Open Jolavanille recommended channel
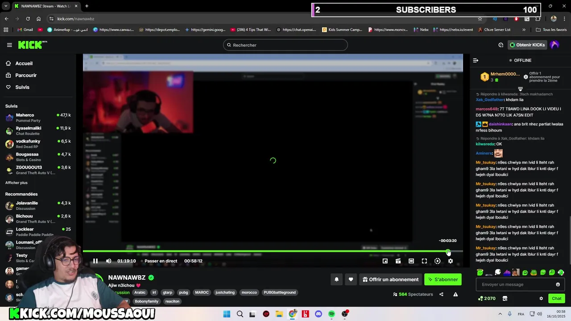 click(x=38, y=206)
